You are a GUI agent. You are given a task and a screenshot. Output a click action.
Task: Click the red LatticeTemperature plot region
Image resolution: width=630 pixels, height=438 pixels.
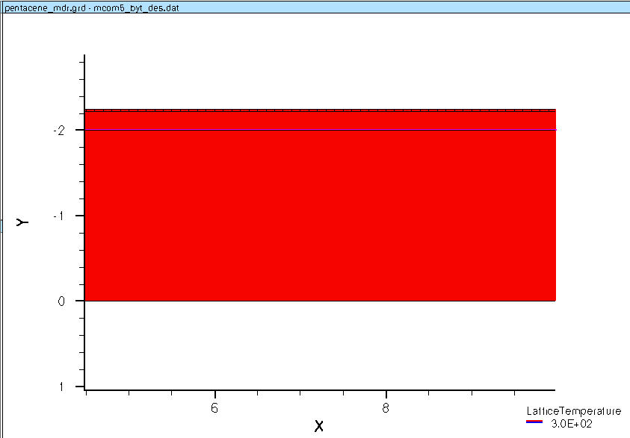[x=320, y=216]
